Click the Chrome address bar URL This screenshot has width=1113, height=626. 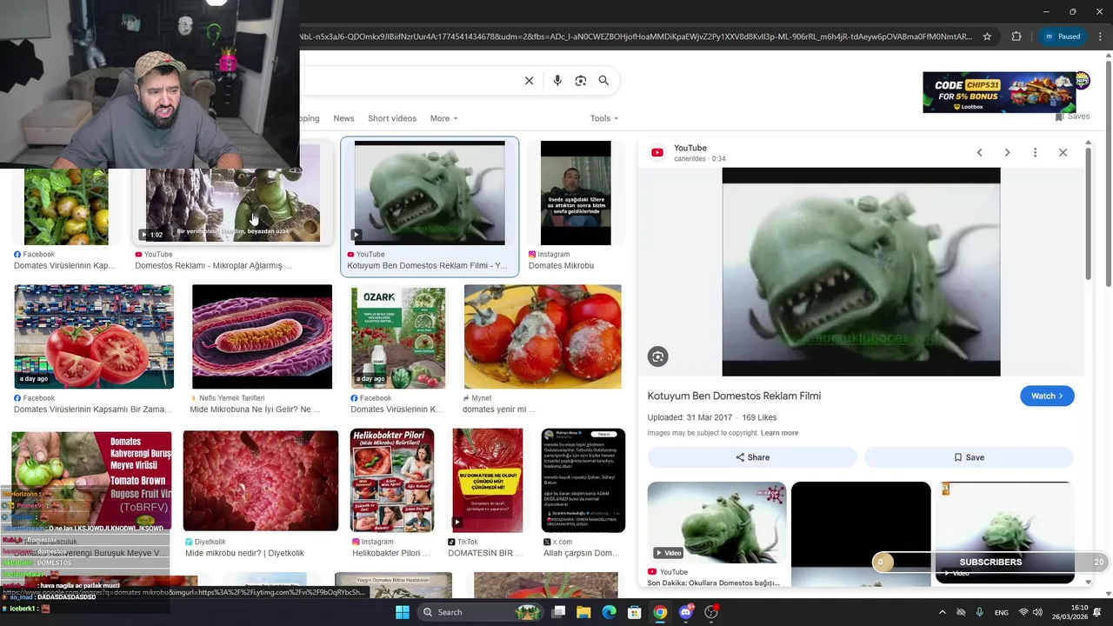[x=635, y=37]
